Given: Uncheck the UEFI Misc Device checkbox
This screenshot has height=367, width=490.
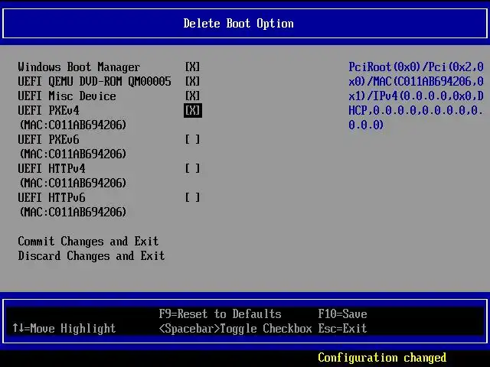Looking at the screenshot, I should pyautogui.click(x=192, y=96).
